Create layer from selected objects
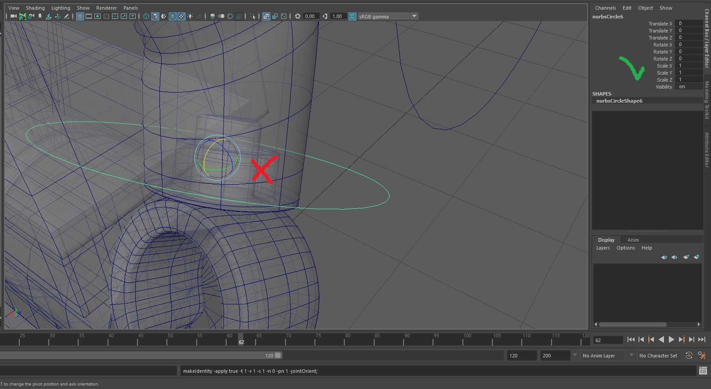 [x=697, y=257]
